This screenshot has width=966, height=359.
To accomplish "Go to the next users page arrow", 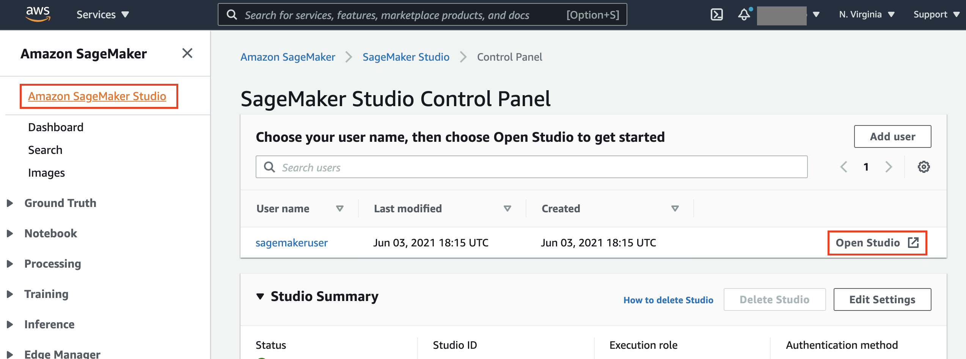I will pyautogui.click(x=889, y=167).
